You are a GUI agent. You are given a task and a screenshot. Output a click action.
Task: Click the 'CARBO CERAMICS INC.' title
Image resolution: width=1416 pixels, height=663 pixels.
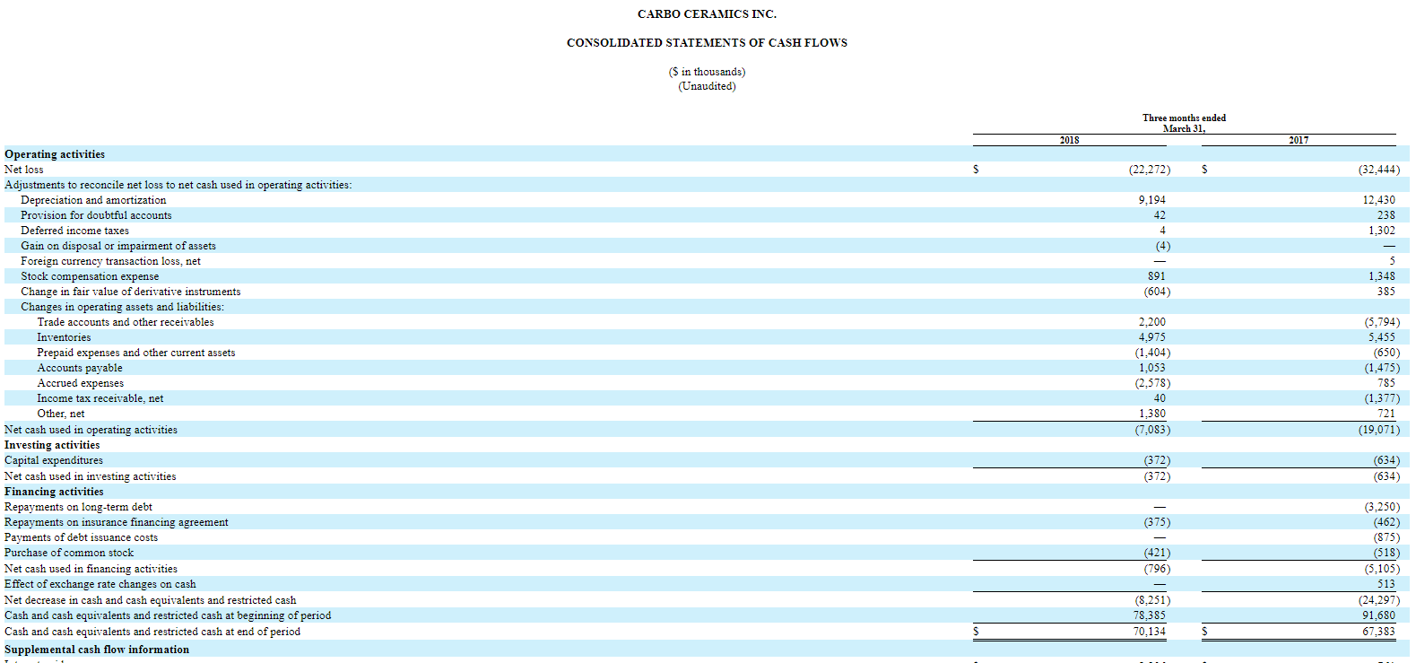[x=707, y=14]
